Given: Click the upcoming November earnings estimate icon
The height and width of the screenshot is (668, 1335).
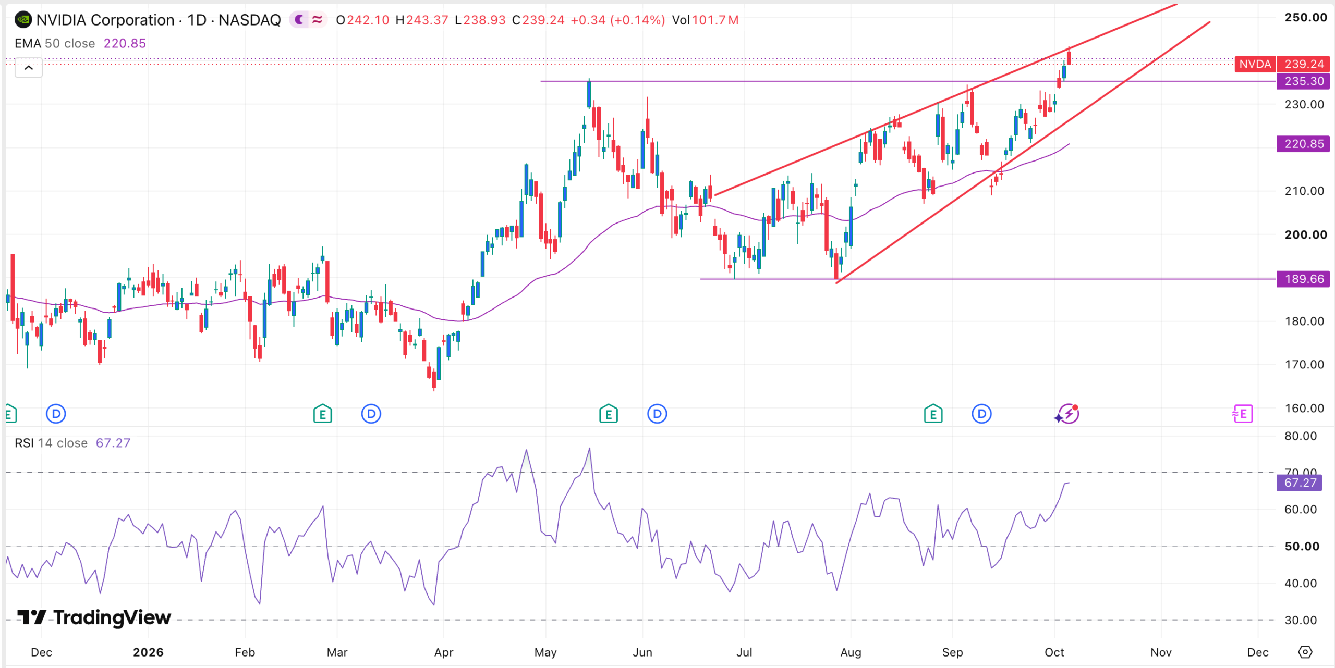Looking at the screenshot, I should 1243,414.
